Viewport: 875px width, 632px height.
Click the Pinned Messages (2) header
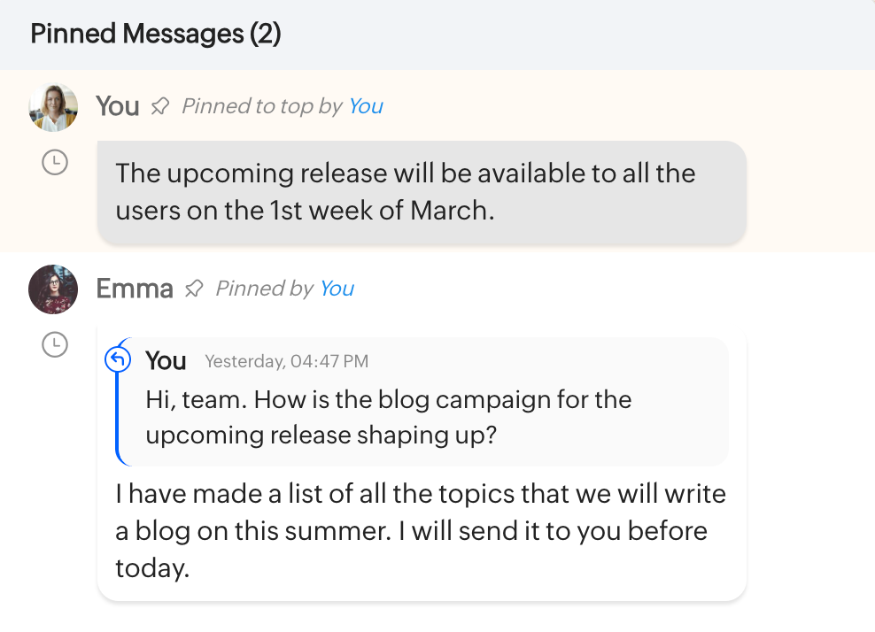click(155, 34)
